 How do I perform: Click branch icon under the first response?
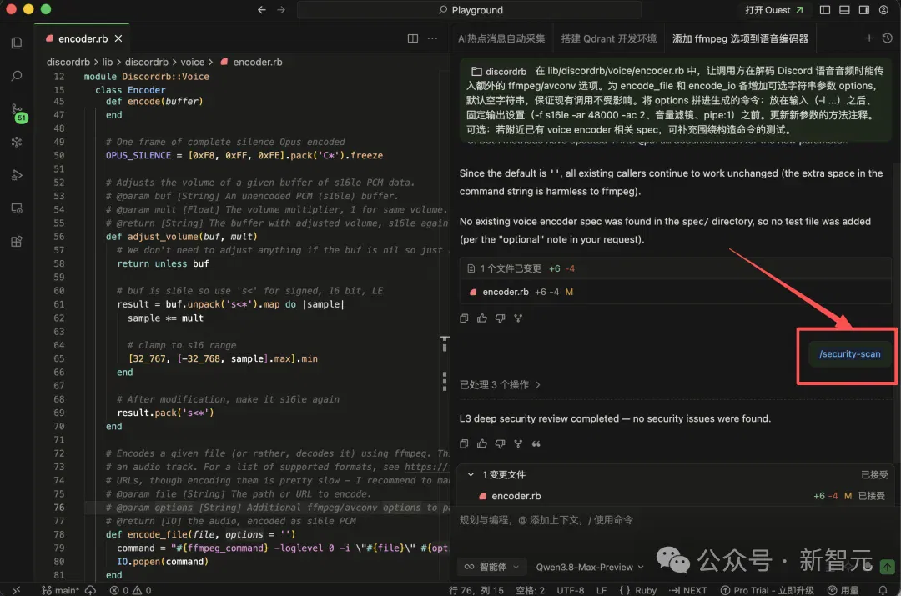click(x=518, y=318)
